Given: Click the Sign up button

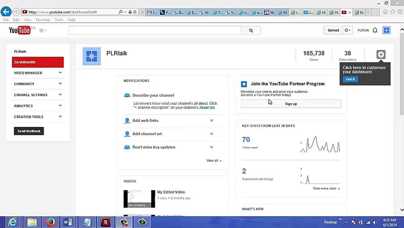Looking at the screenshot, I should (291, 104).
